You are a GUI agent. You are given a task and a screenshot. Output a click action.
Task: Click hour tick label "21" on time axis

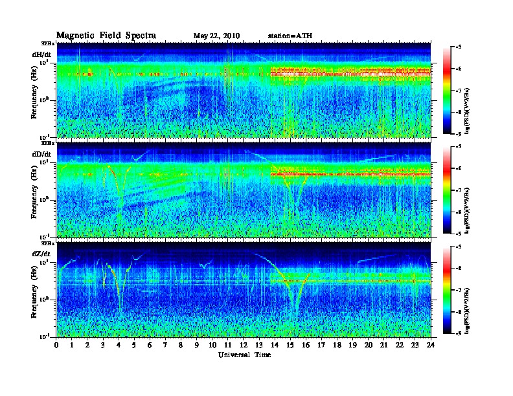[x=383, y=345]
